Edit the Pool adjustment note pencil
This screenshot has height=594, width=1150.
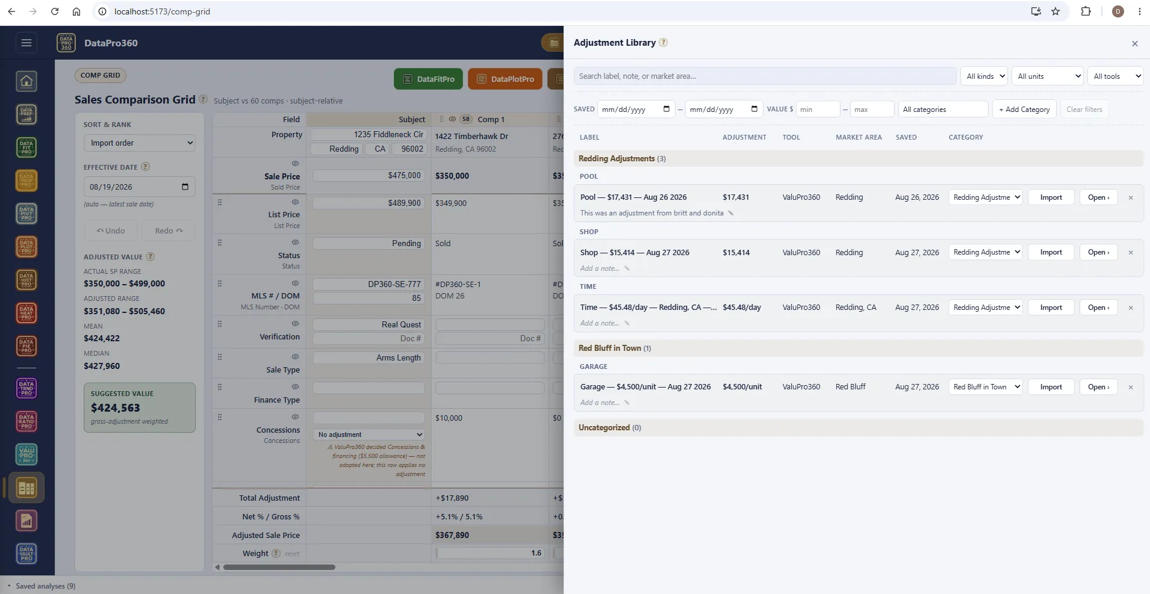[x=731, y=213]
